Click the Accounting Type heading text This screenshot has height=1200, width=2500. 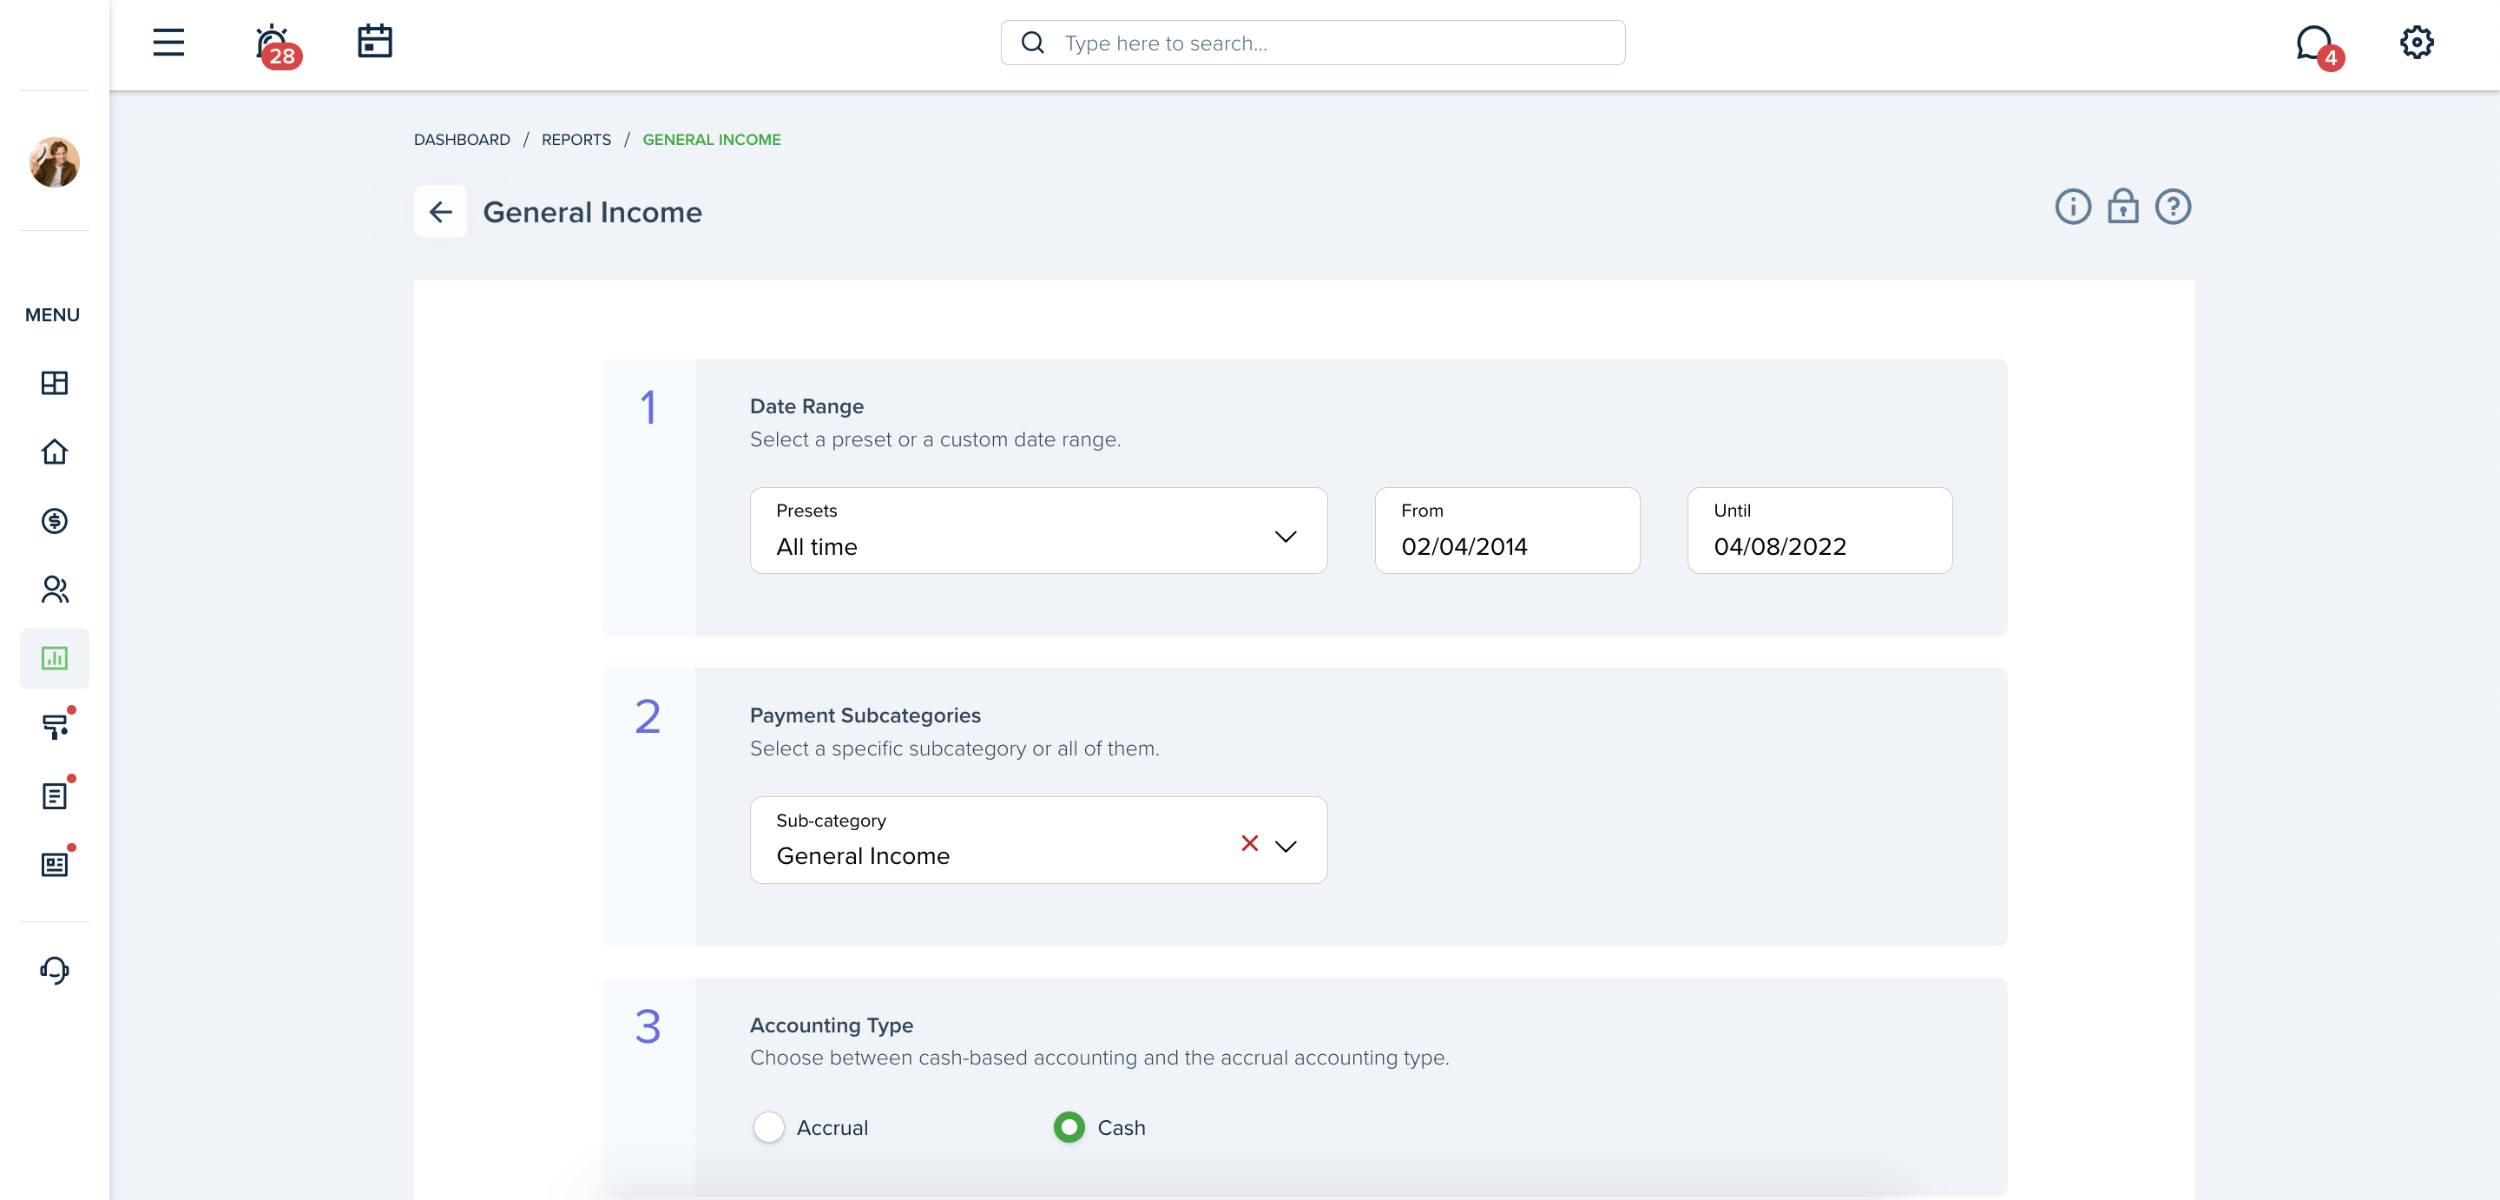pos(831,1025)
